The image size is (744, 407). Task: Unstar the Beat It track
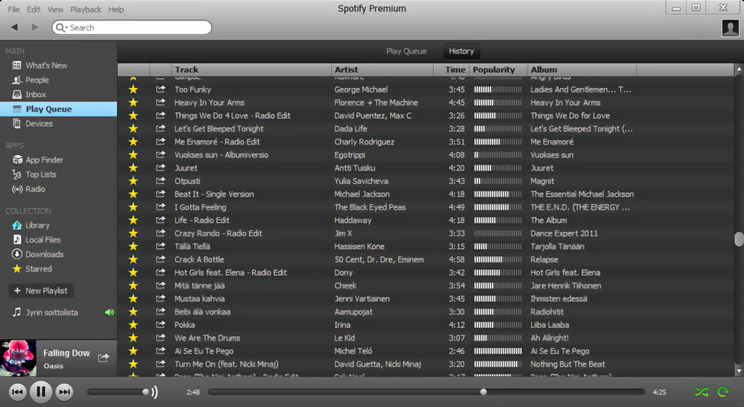pyautogui.click(x=133, y=194)
